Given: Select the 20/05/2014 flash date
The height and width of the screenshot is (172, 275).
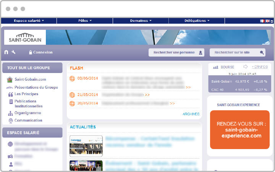Looking at the screenshot, I should click(87, 103).
